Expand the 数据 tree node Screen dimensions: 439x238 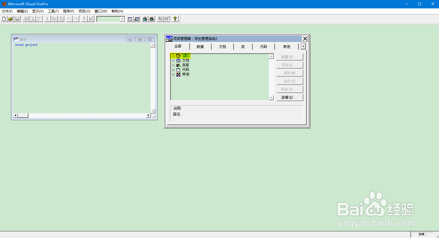coord(173,56)
